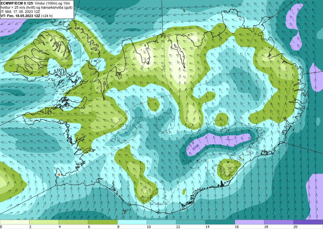Click the 18–20 m/s medium purple legend swatch
The width and height of the screenshot is (323, 229).
click(x=279, y=222)
